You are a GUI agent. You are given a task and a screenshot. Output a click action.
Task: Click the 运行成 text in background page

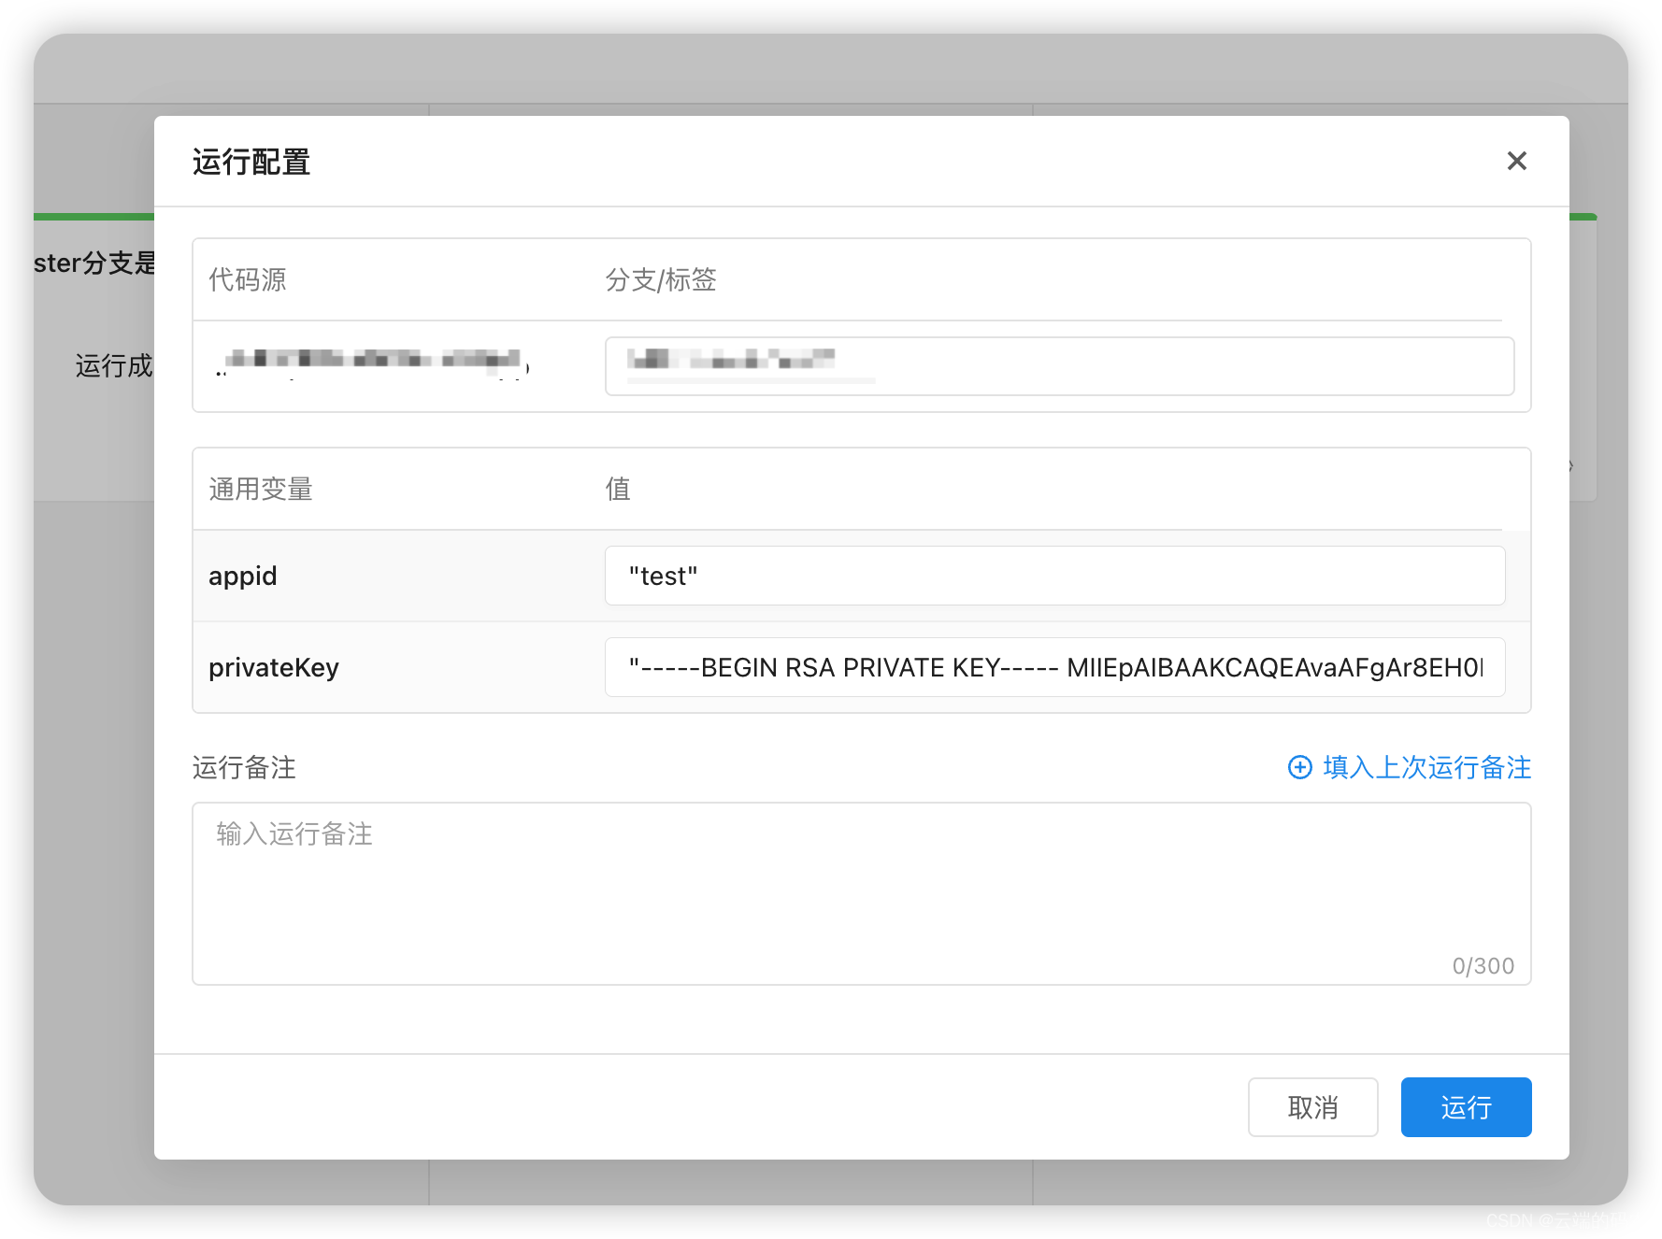114,365
